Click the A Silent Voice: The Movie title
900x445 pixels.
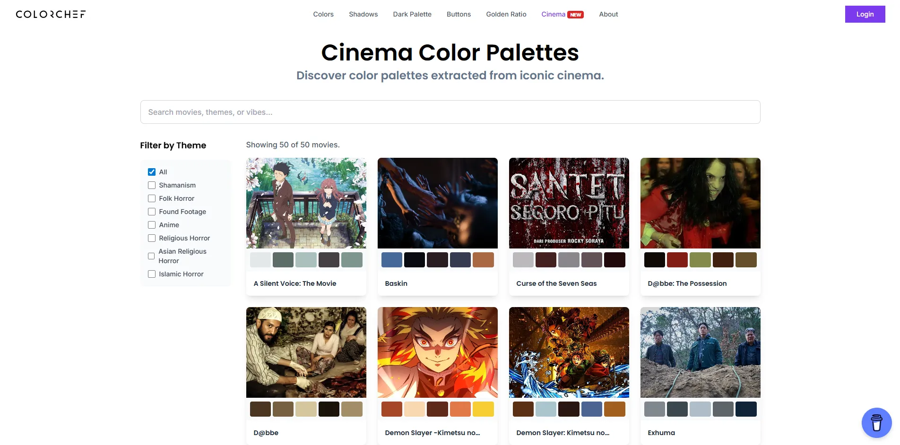(295, 283)
